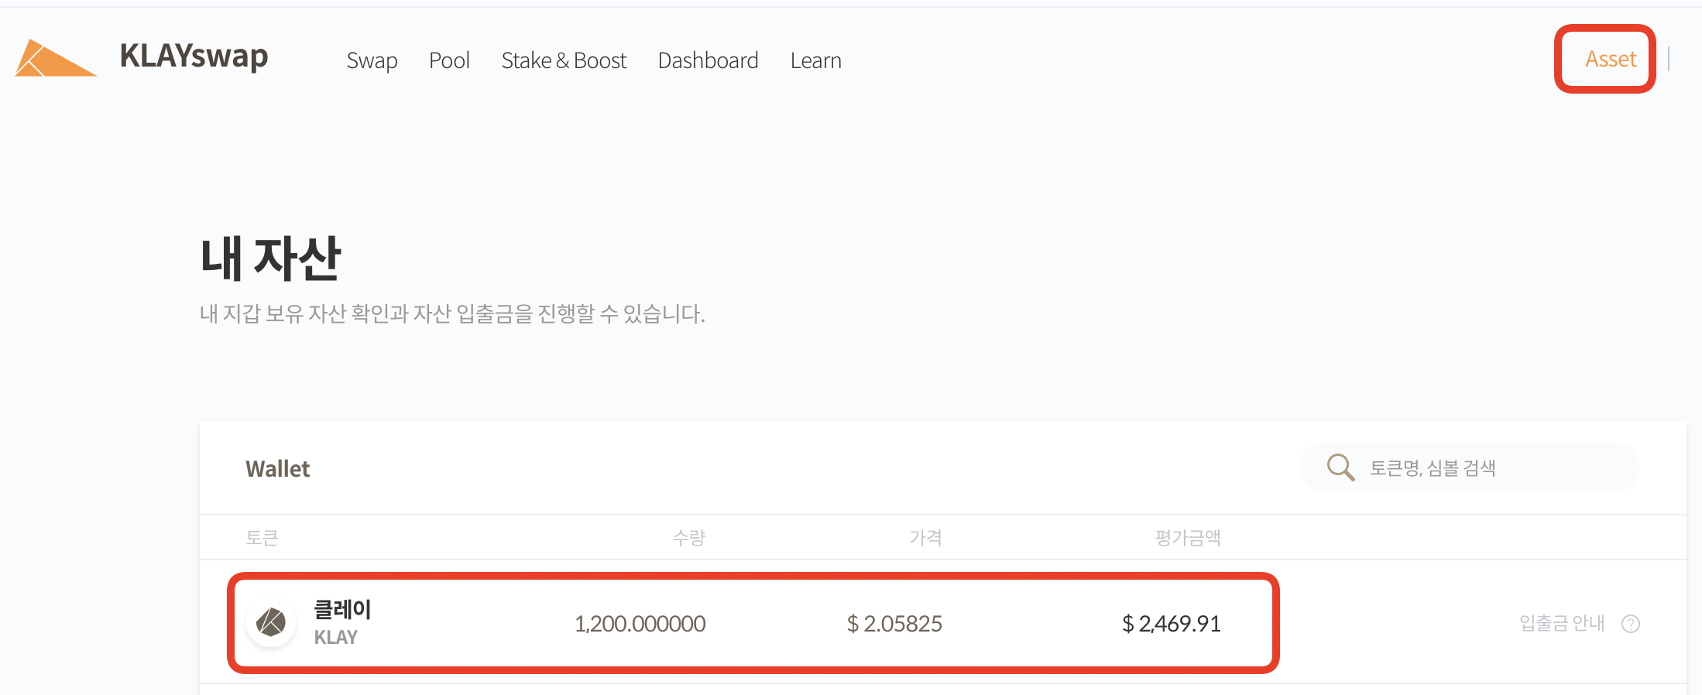Select price value $ 2.05825
The width and height of the screenshot is (1702, 695).
click(894, 624)
